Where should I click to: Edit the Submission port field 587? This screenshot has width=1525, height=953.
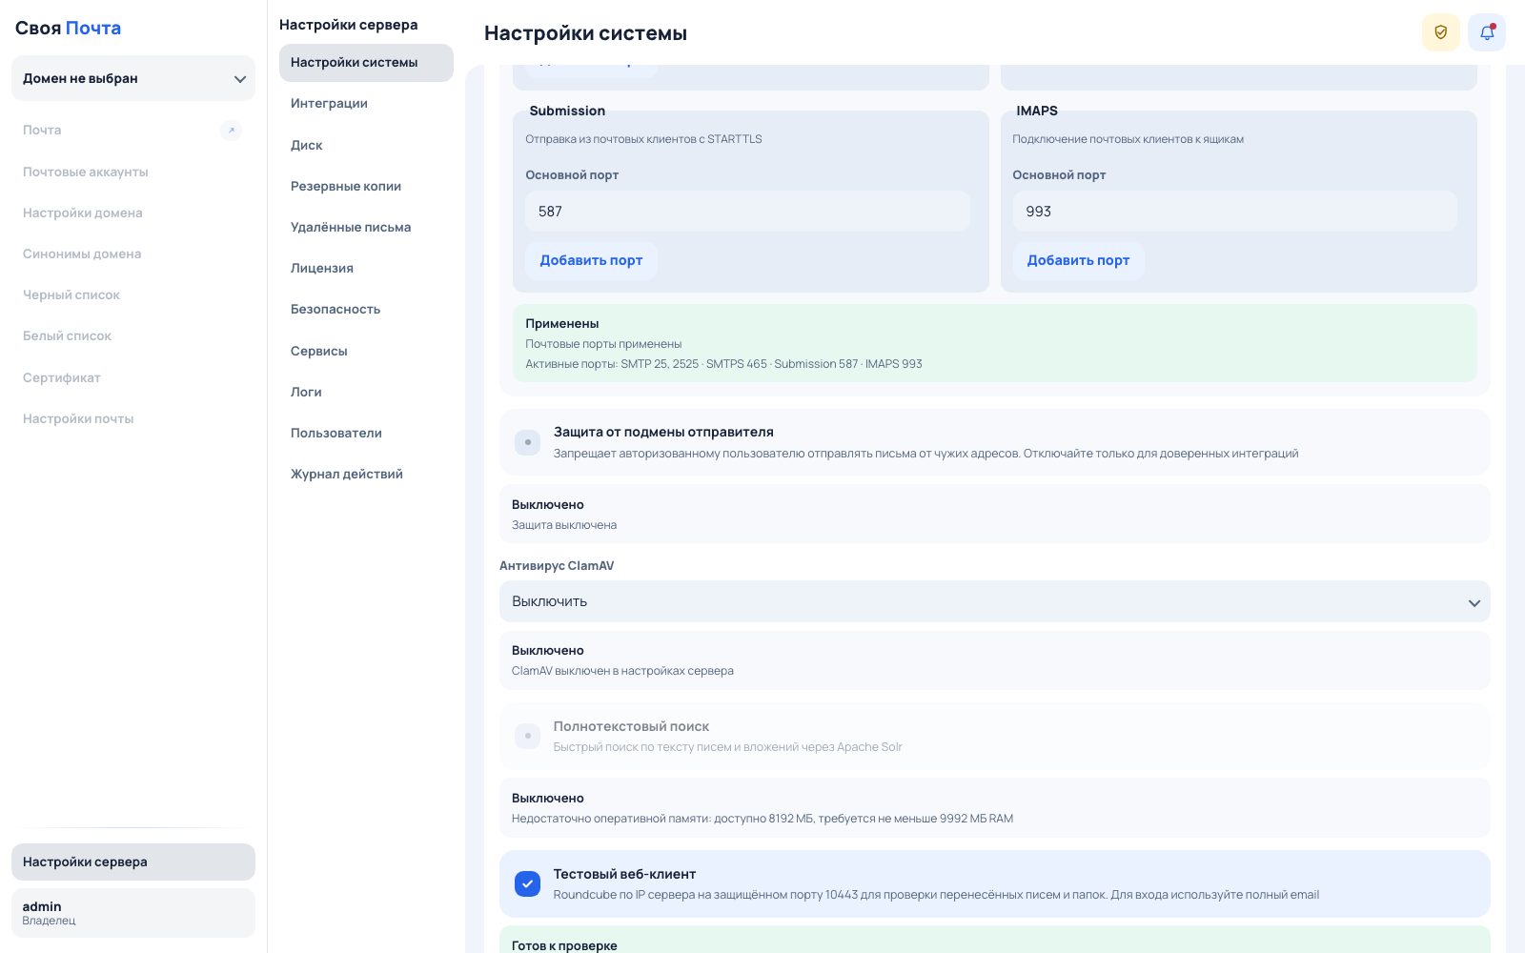[x=747, y=211]
